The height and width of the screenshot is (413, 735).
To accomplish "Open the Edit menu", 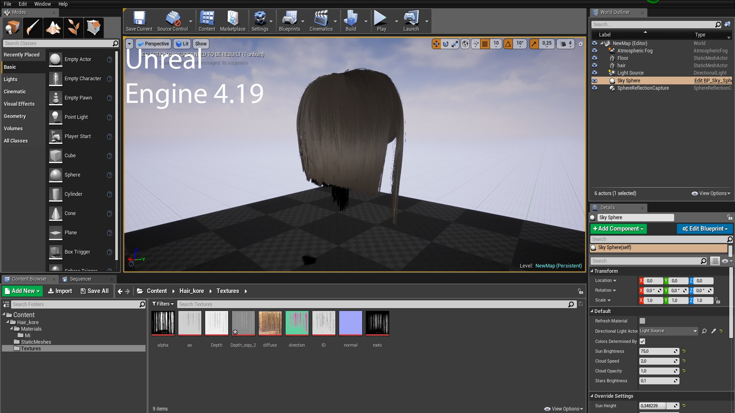I will coord(23,4).
